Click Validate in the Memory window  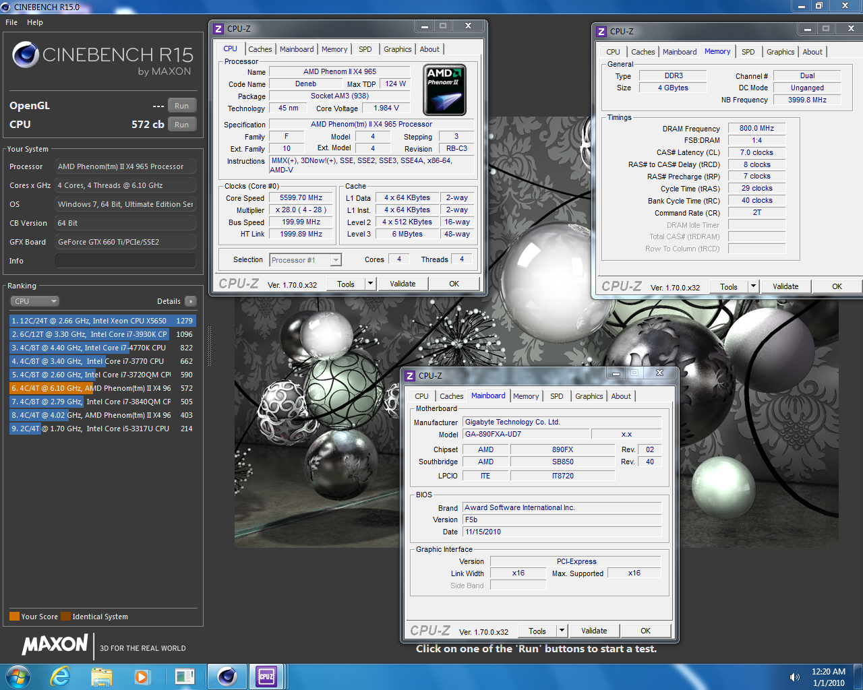pyautogui.click(x=785, y=286)
